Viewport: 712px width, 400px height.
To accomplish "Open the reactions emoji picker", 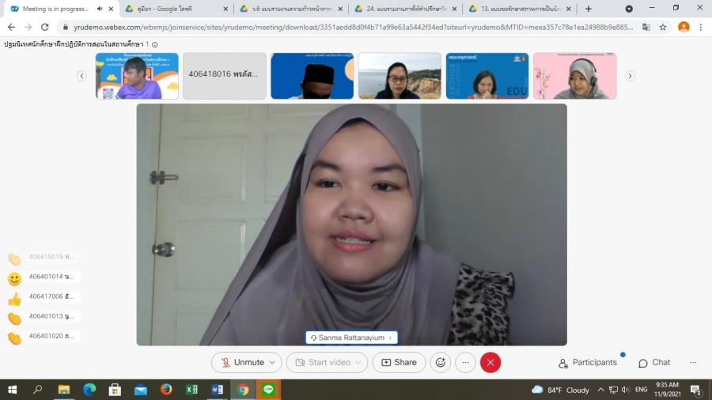I will tap(441, 362).
